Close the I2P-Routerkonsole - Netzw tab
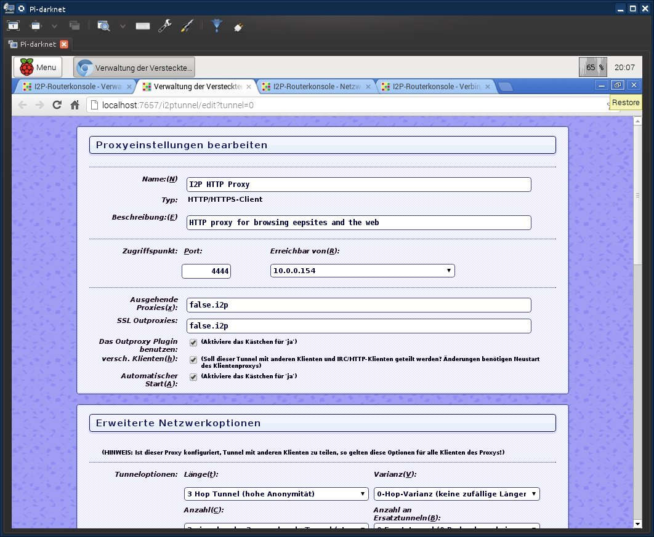The height and width of the screenshot is (537, 654). [368, 87]
